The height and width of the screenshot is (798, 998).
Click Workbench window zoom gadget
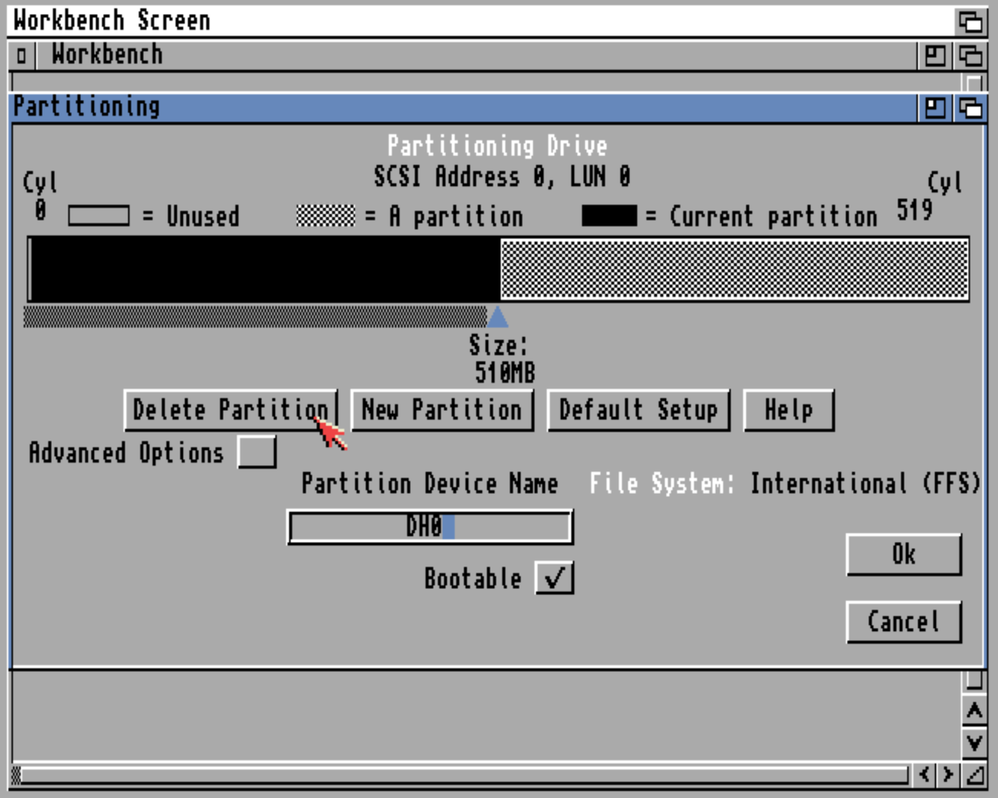(x=935, y=55)
